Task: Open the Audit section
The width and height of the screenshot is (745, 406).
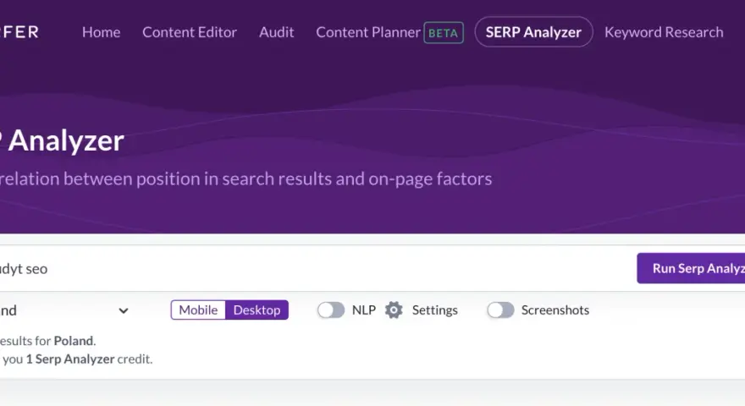Action: [276, 32]
